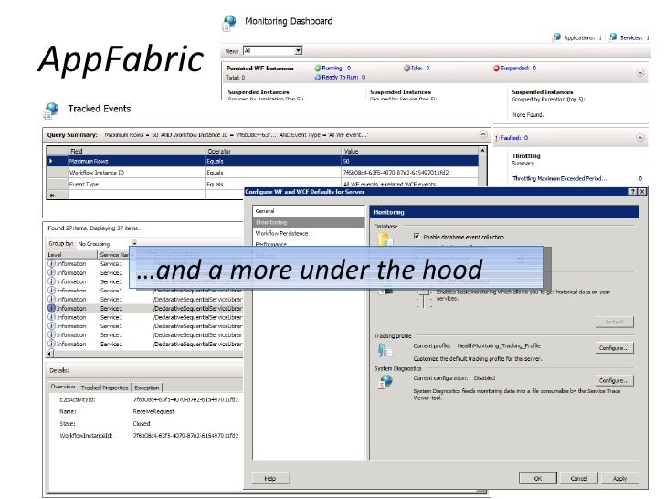665x499 pixels.
Task: Click the OK button in dialog
Action: [x=538, y=478]
